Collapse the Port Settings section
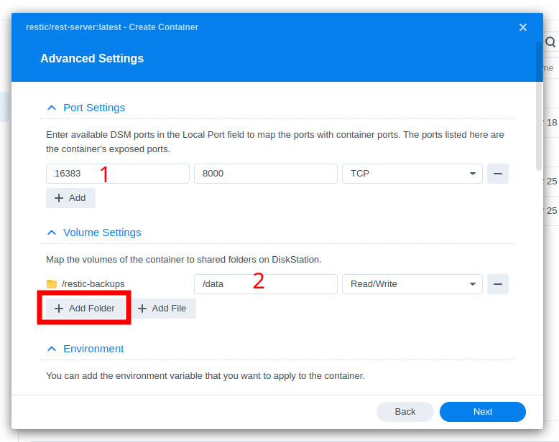 click(52, 108)
